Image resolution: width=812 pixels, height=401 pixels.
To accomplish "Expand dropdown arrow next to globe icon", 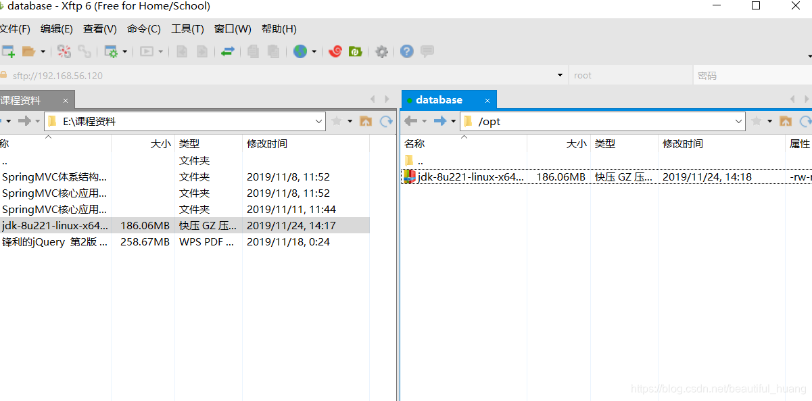I will pos(314,51).
